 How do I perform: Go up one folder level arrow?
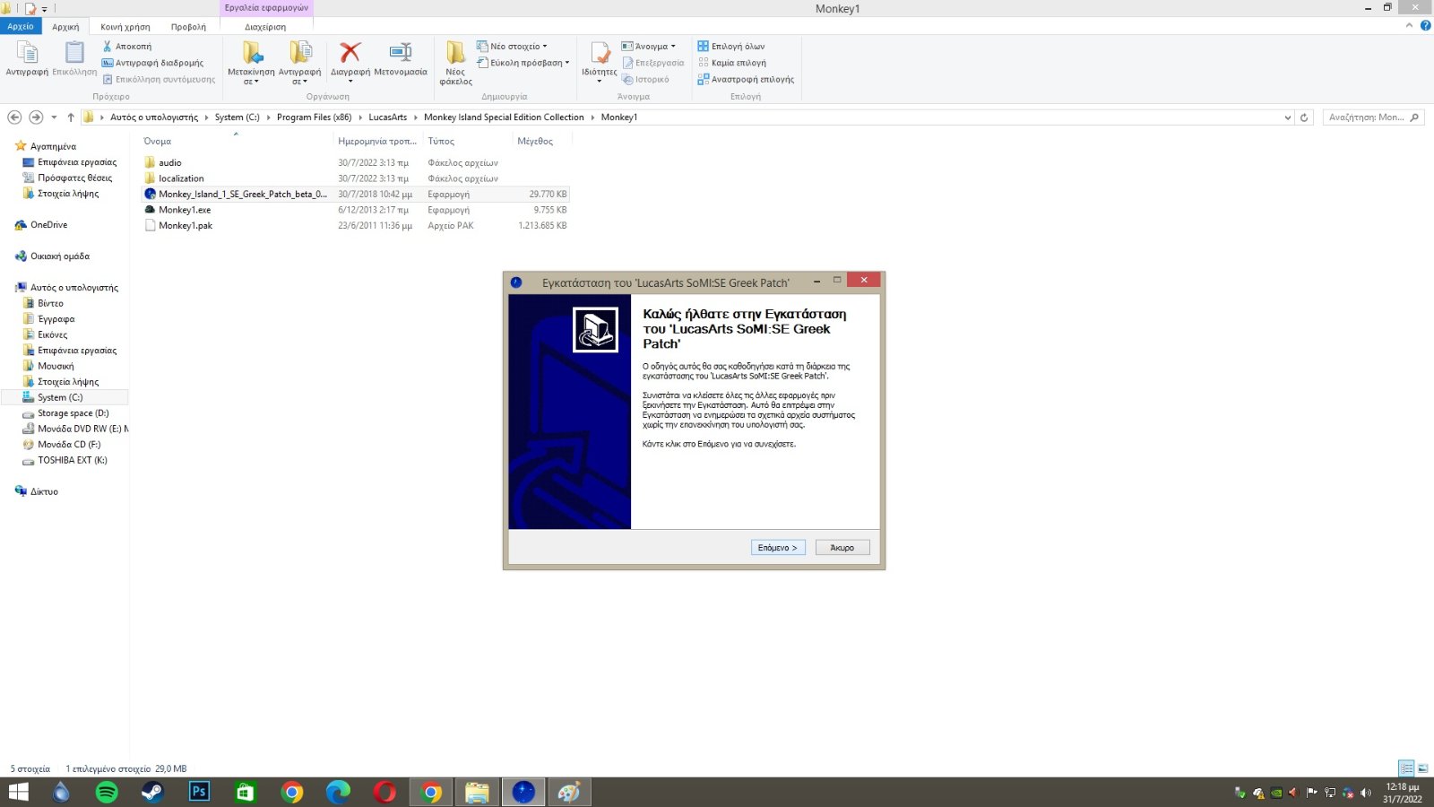coord(71,117)
